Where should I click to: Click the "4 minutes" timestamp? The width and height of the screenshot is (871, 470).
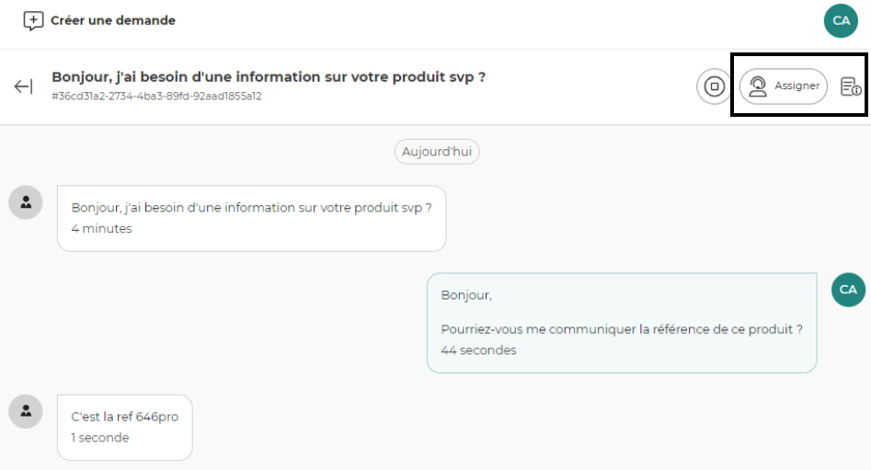pyautogui.click(x=101, y=228)
